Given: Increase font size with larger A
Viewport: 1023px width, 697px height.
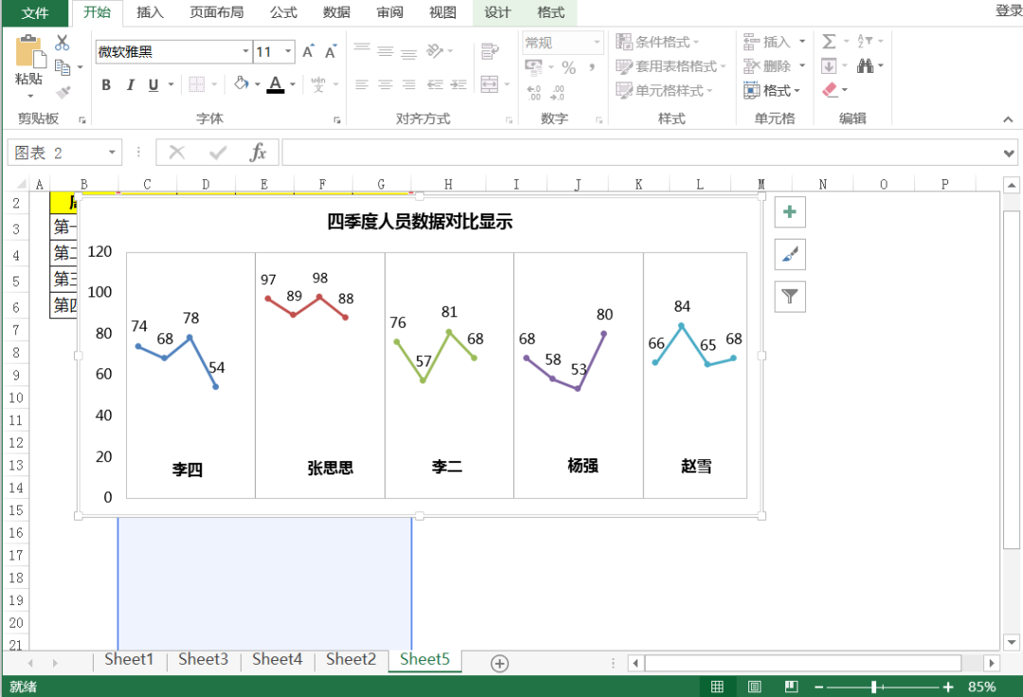Looking at the screenshot, I should (308, 51).
